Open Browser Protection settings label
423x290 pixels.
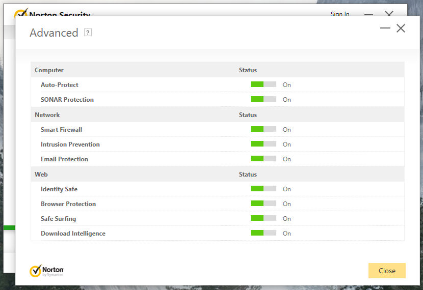[x=68, y=204]
